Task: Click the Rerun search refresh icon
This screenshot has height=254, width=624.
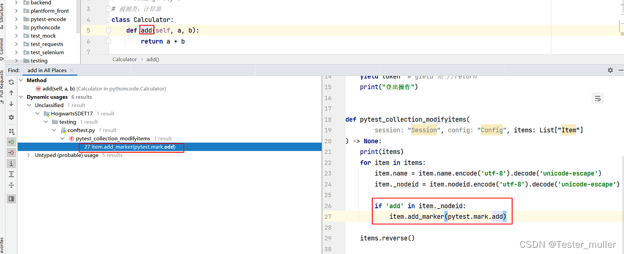Action: (11, 83)
